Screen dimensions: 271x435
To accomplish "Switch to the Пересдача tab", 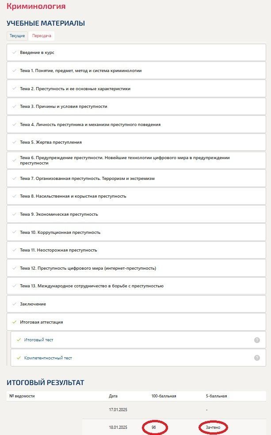I will [42, 36].
